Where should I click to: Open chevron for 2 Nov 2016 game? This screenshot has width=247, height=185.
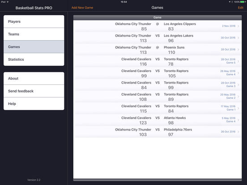click(238, 26)
